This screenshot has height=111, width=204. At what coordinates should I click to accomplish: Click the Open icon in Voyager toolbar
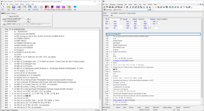pyautogui.click(x=9, y=7)
